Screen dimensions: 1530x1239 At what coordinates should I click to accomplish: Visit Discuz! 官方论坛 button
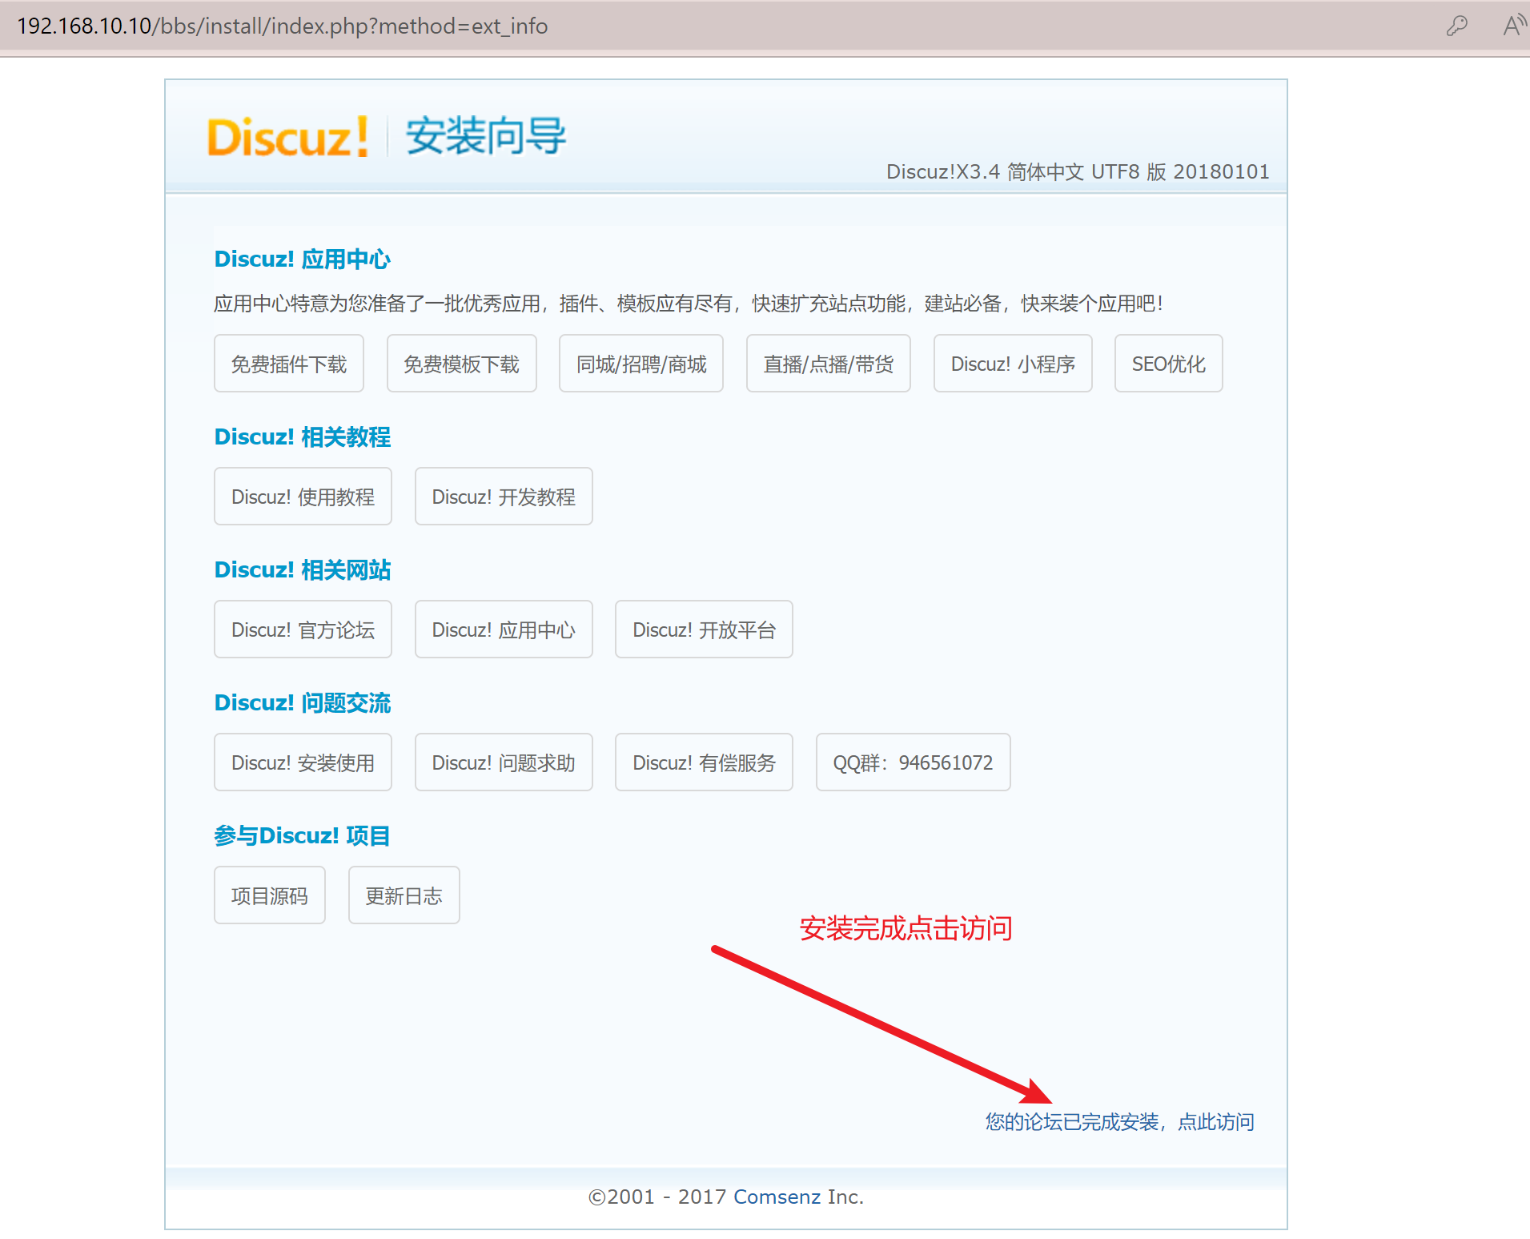(x=303, y=630)
